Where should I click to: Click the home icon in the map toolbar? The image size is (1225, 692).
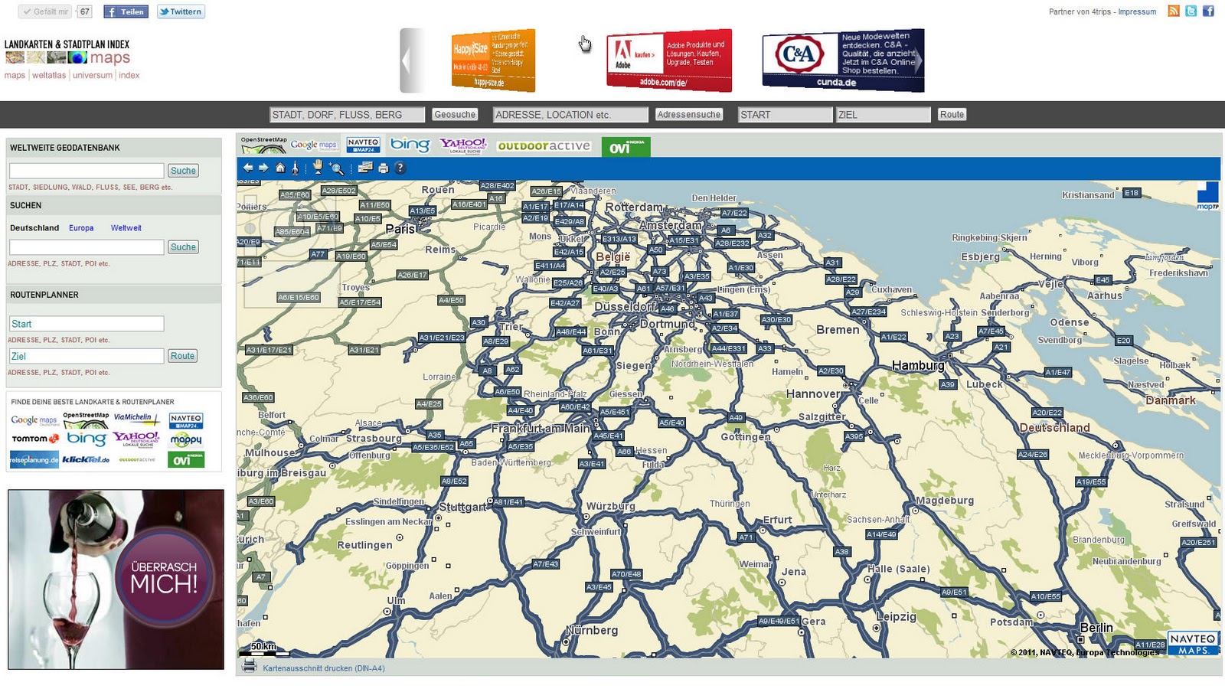[x=280, y=167]
